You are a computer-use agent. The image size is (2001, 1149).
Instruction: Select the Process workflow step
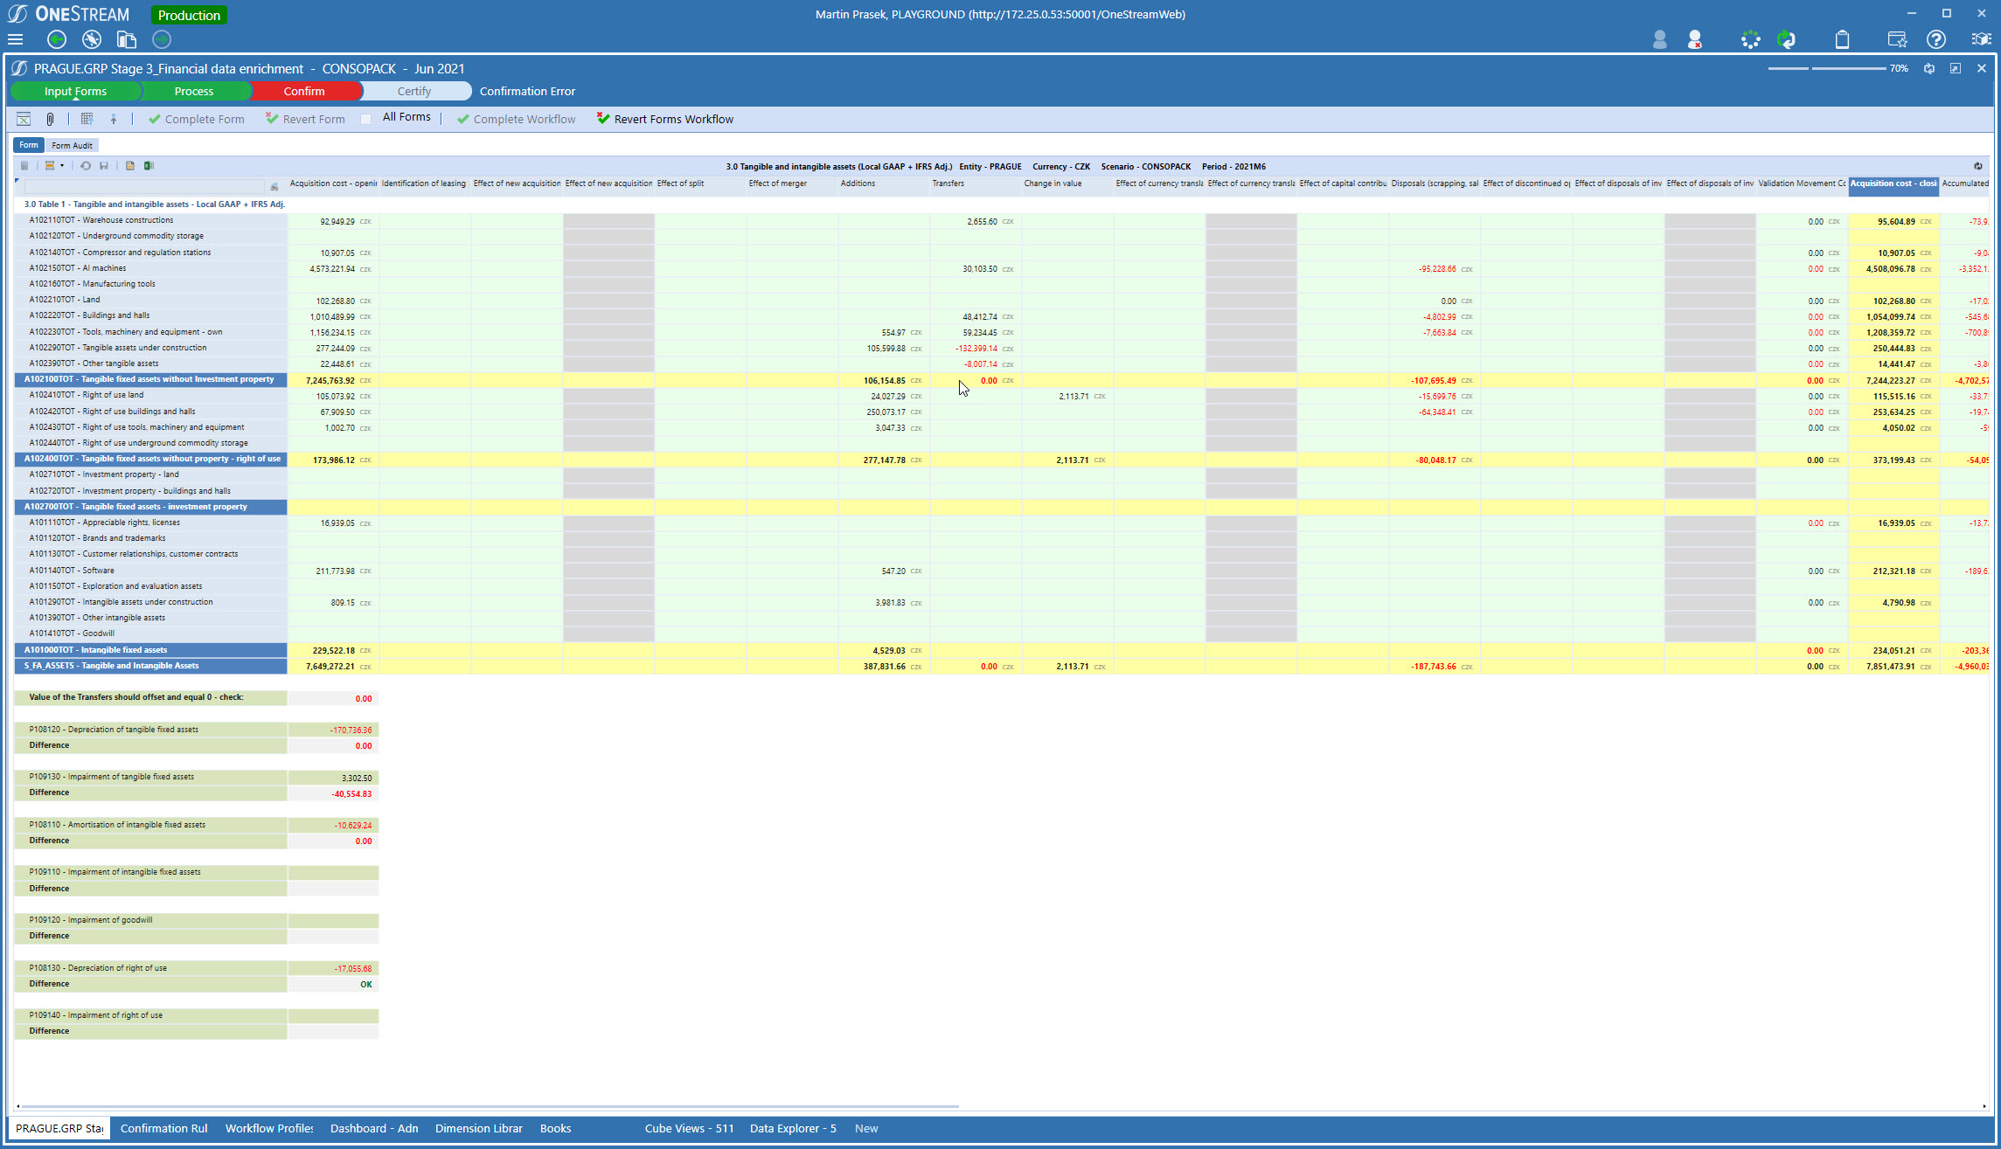click(193, 91)
